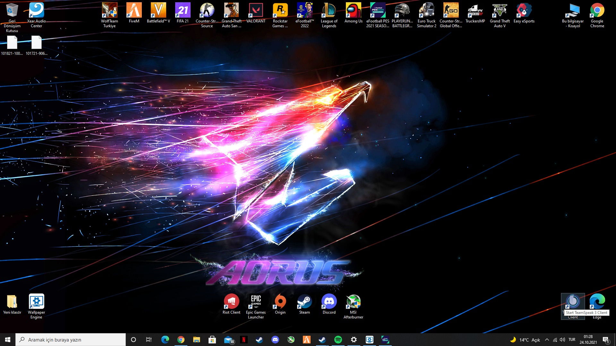Select the Steam desktop shortcut
Viewport: 616px width, 346px height.
(304, 304)
